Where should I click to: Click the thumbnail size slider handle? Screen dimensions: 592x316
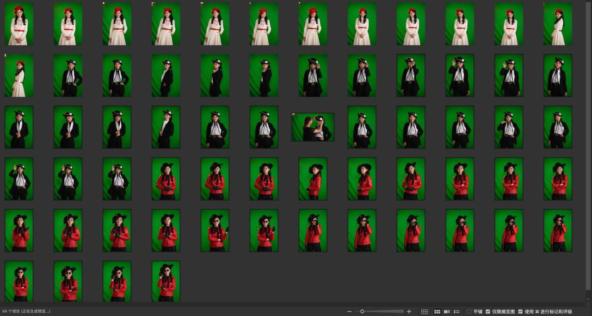362,311
